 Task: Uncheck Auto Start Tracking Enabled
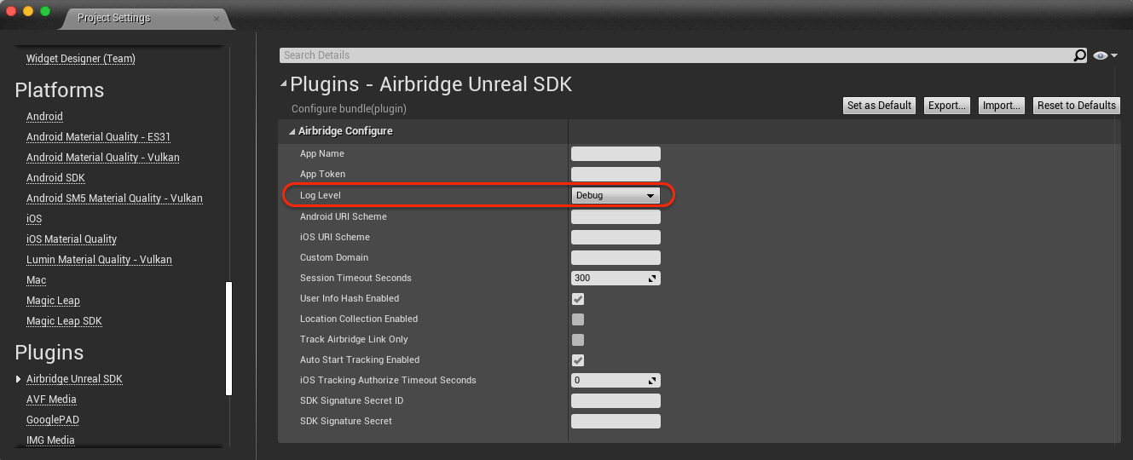(x=578, y=360)
